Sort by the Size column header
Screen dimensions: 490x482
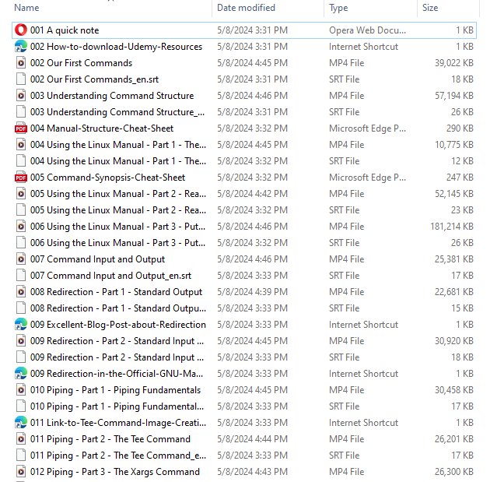pos(430,8)
